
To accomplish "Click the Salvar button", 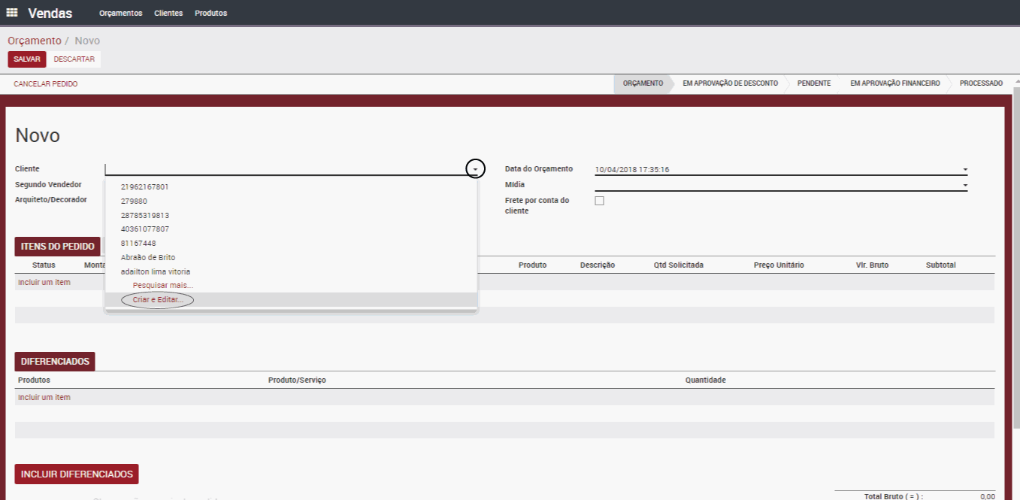I will tap(27, 59).
